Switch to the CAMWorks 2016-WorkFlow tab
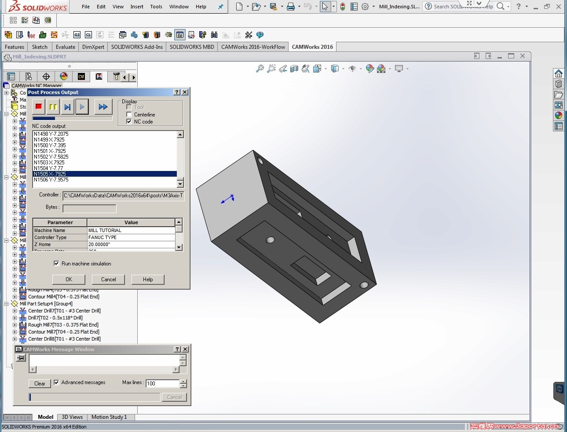The width and height of the screenshot is (567, 432). click(253, 47)
